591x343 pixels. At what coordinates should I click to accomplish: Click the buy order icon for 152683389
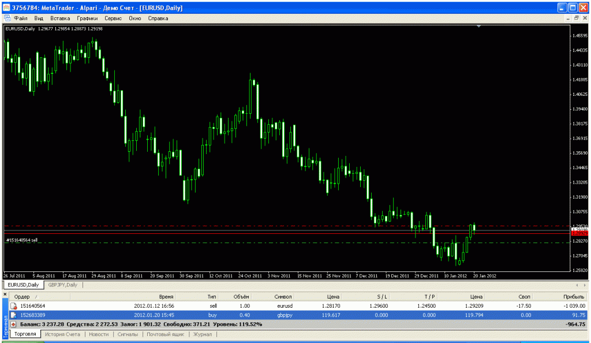13,315
